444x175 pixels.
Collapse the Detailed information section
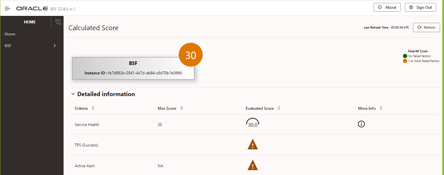[73, 94]
